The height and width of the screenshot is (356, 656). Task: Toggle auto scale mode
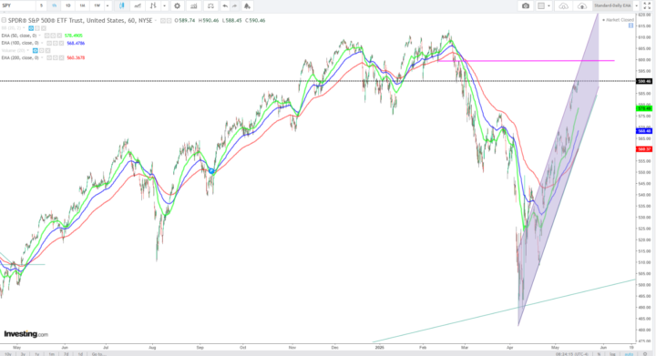click(629, 354)
